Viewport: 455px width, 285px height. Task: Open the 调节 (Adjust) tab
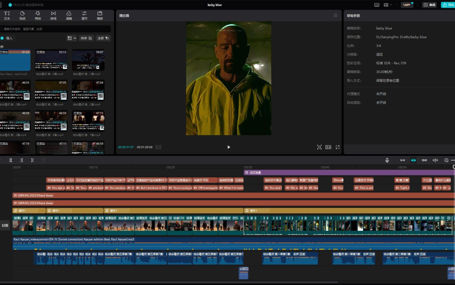click(x=84, y=16)
